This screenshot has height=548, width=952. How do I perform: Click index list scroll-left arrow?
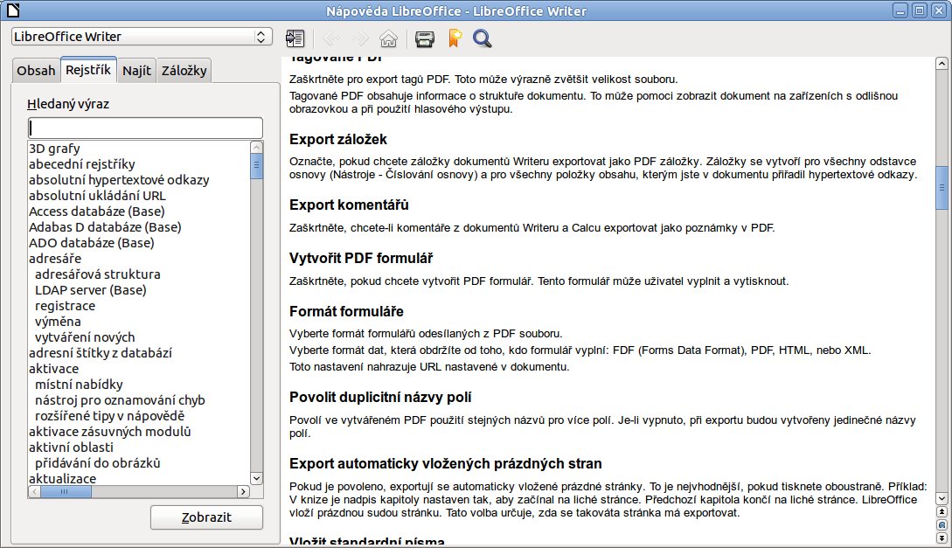pos(35,491)
